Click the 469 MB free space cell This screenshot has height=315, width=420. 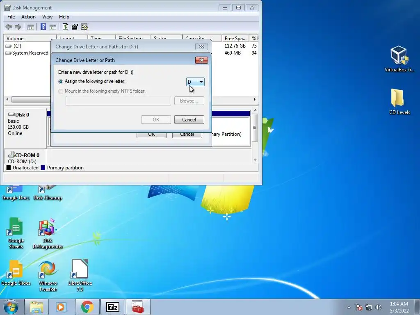[233, 53]
